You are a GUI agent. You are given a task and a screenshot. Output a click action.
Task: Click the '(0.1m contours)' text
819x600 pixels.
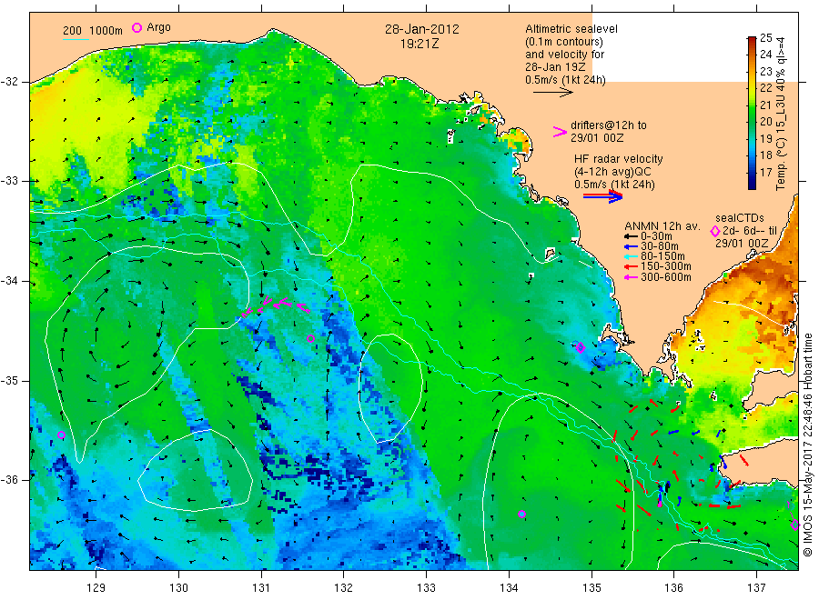[x=564, y=42]
